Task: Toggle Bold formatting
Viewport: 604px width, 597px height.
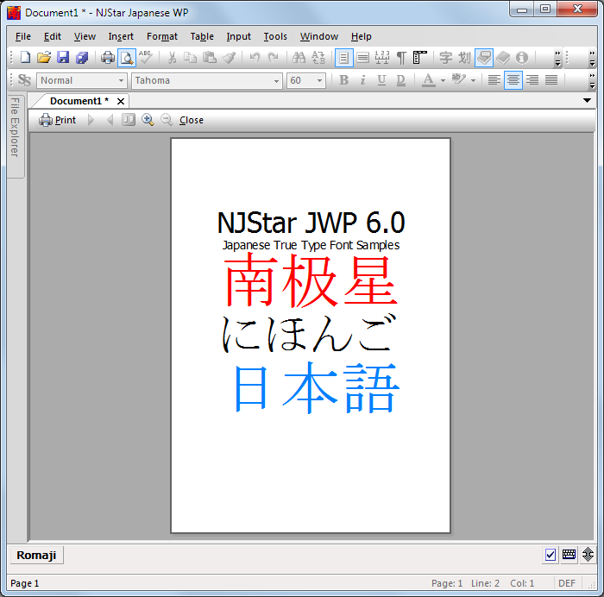Action: (x=343, y=80)
